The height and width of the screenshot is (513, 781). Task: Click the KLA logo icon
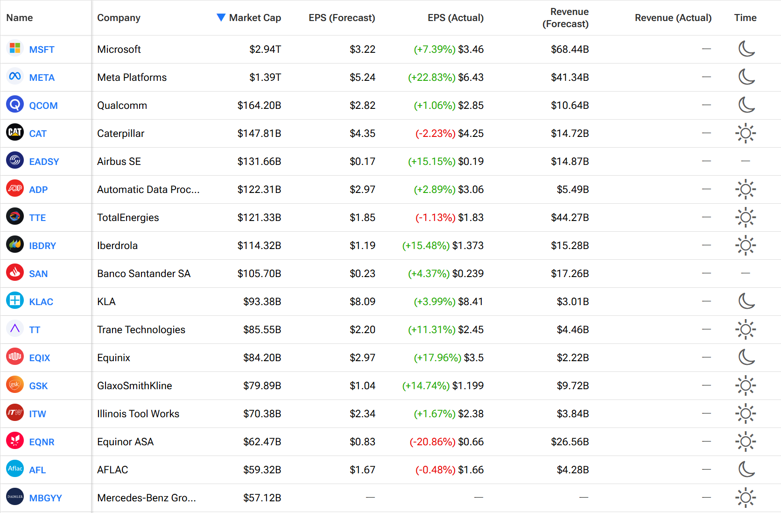15,300
